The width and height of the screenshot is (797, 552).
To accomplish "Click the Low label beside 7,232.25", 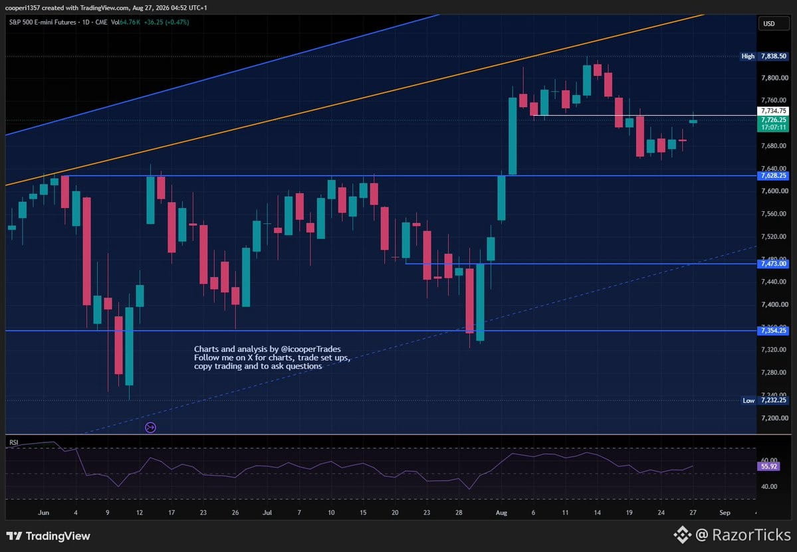I will click(x=748, y=401).
